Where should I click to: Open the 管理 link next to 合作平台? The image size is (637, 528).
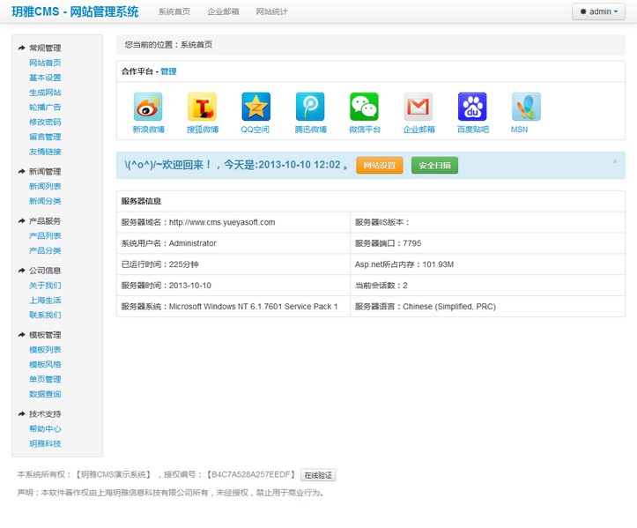[x=168, y=71]
